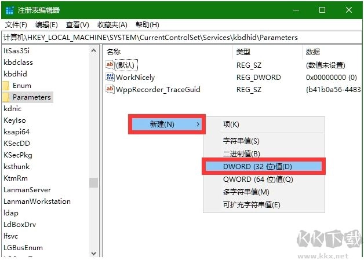
Task: Click the Parameters folder icon in tree
Action: [x=6, y=97]
